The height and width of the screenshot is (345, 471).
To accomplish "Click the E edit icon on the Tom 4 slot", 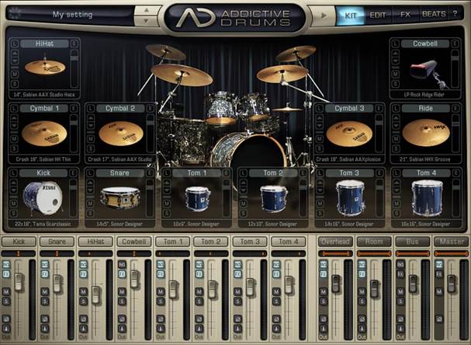I will [x=456, y=173].
